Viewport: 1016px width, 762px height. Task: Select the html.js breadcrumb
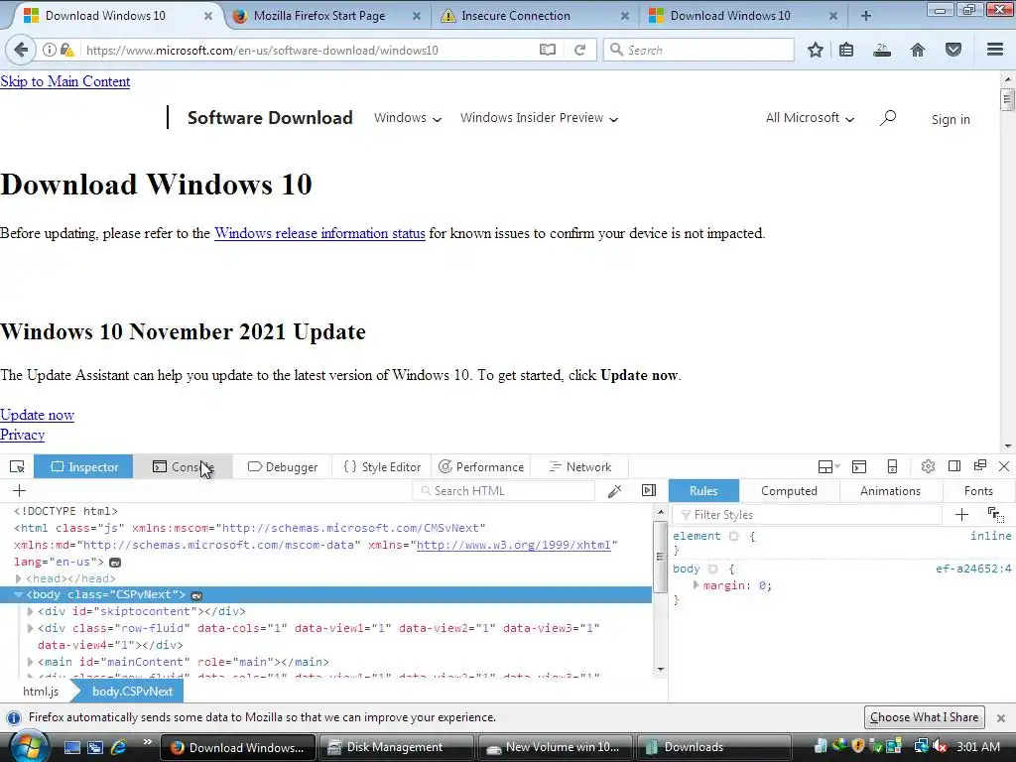click(x=40, y=692)
